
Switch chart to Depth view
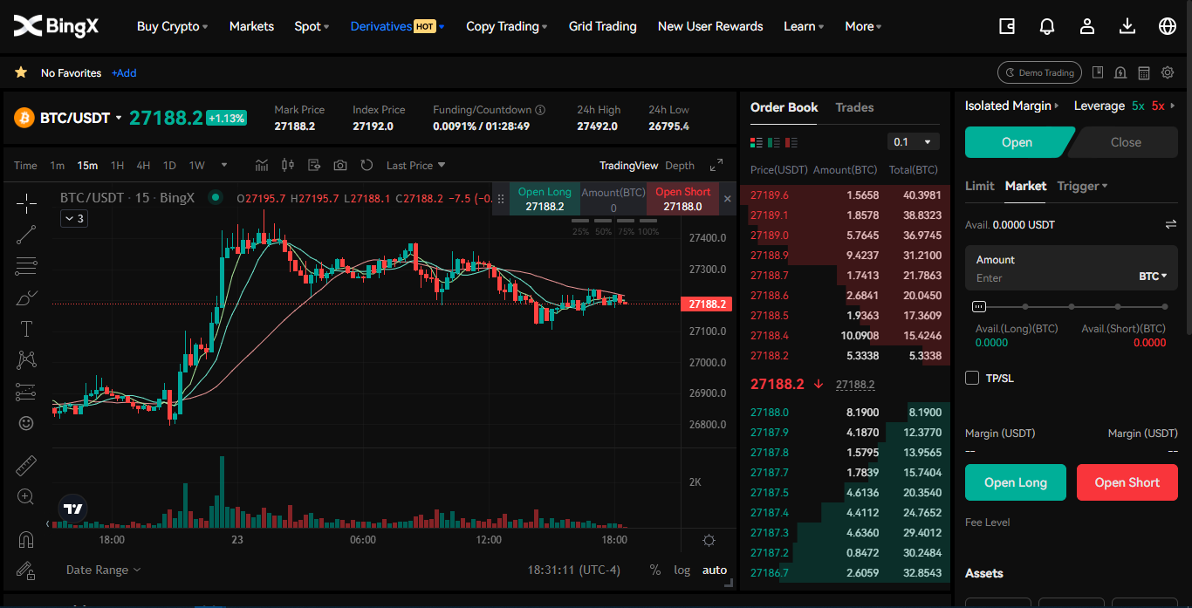[680, 165]
